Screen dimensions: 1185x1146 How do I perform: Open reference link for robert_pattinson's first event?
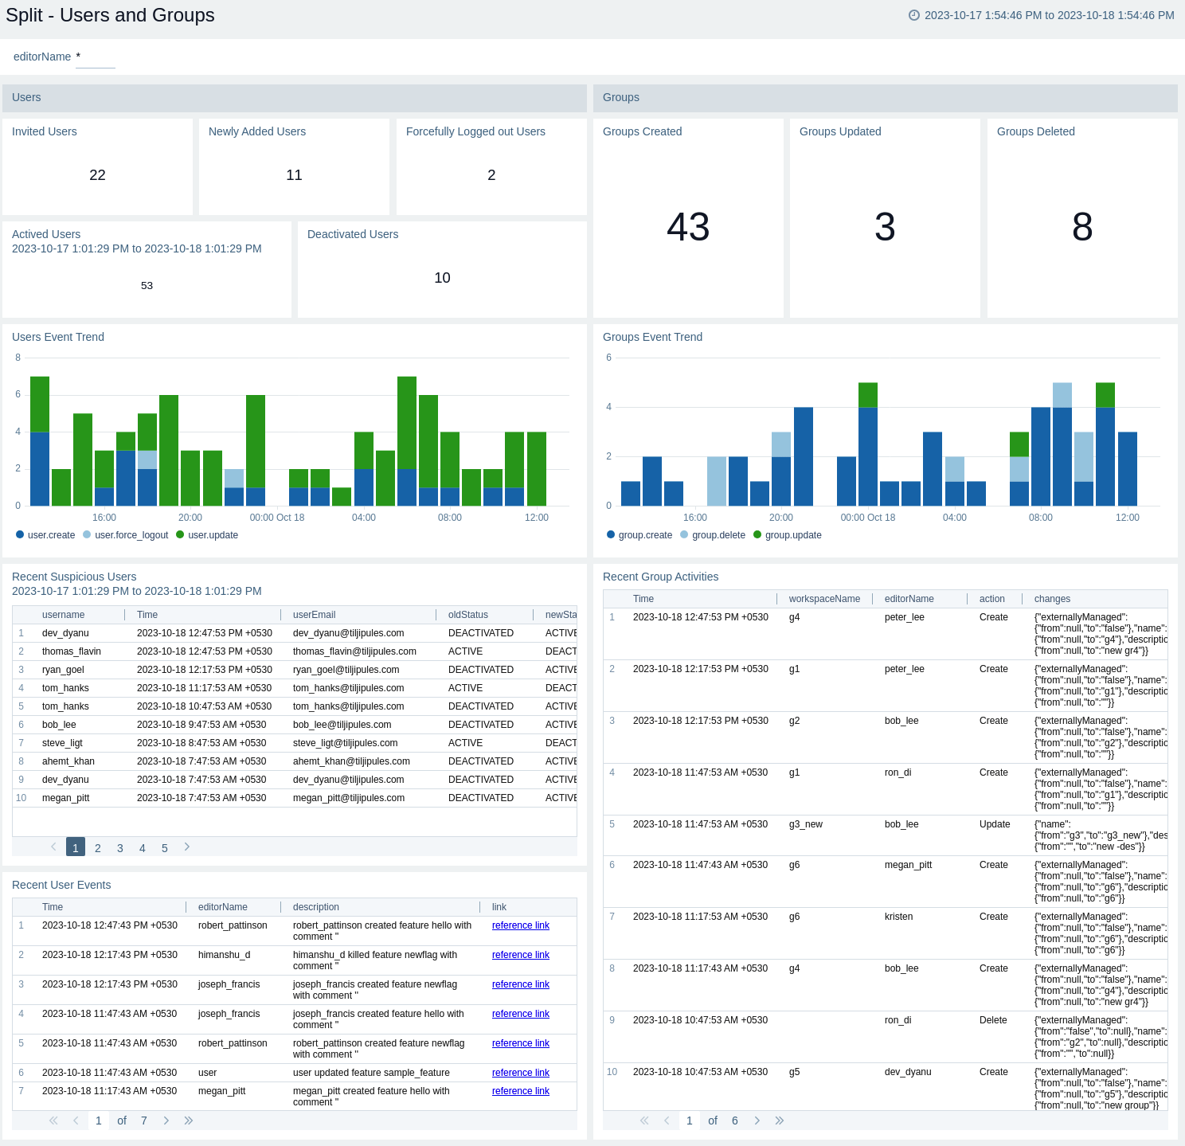pyautogui.click(x=521, y=925)
